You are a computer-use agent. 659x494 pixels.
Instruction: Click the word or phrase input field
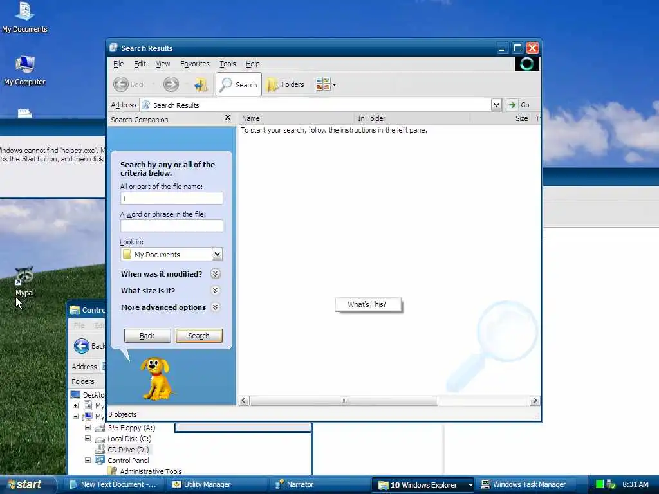pyautogui.click(x=171, y=226)
